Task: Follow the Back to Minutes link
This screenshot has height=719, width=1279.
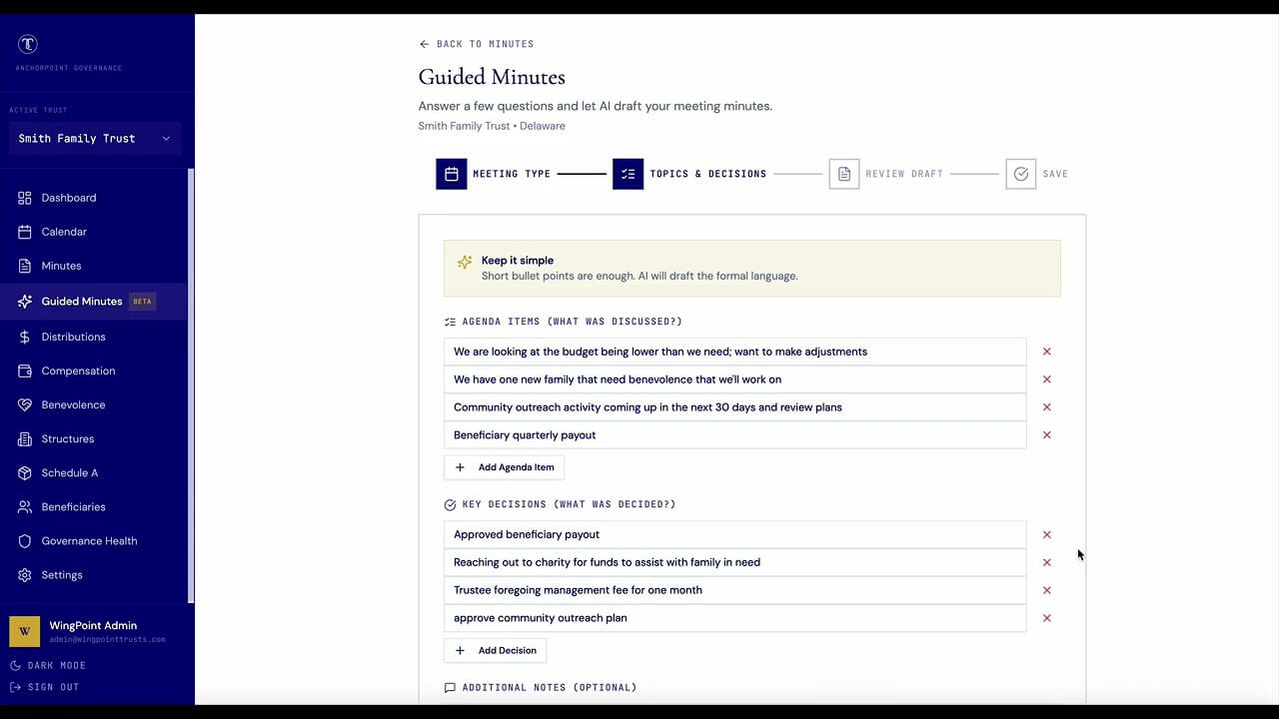Action: coord(477,43)
